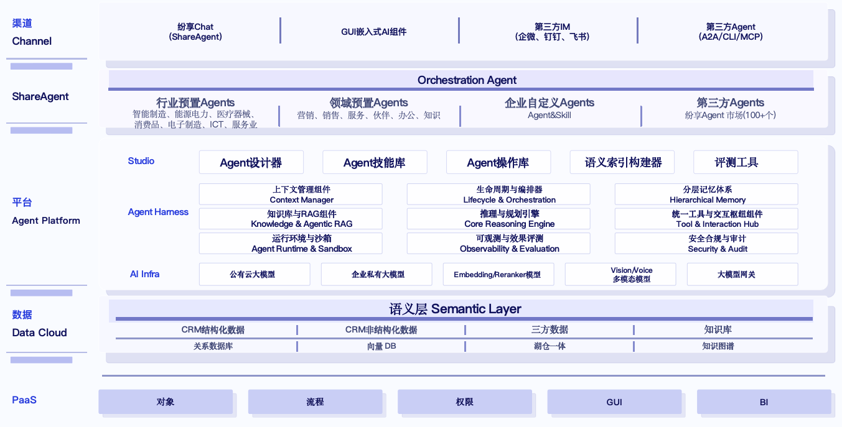Click the 关系数据库 cell
Screen dimensions: 842x427
click(213, 346)
